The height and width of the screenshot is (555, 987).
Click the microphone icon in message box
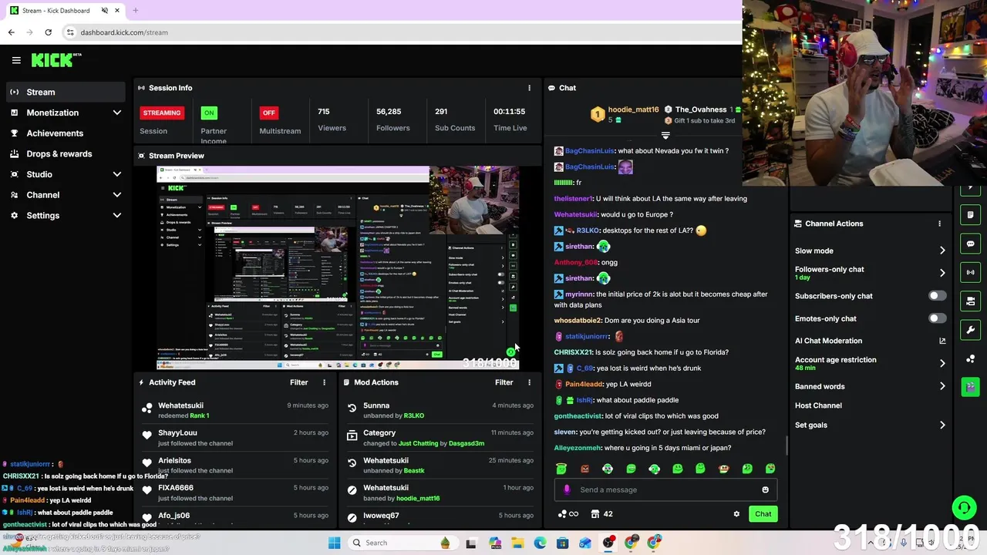[x=567, y=489]
